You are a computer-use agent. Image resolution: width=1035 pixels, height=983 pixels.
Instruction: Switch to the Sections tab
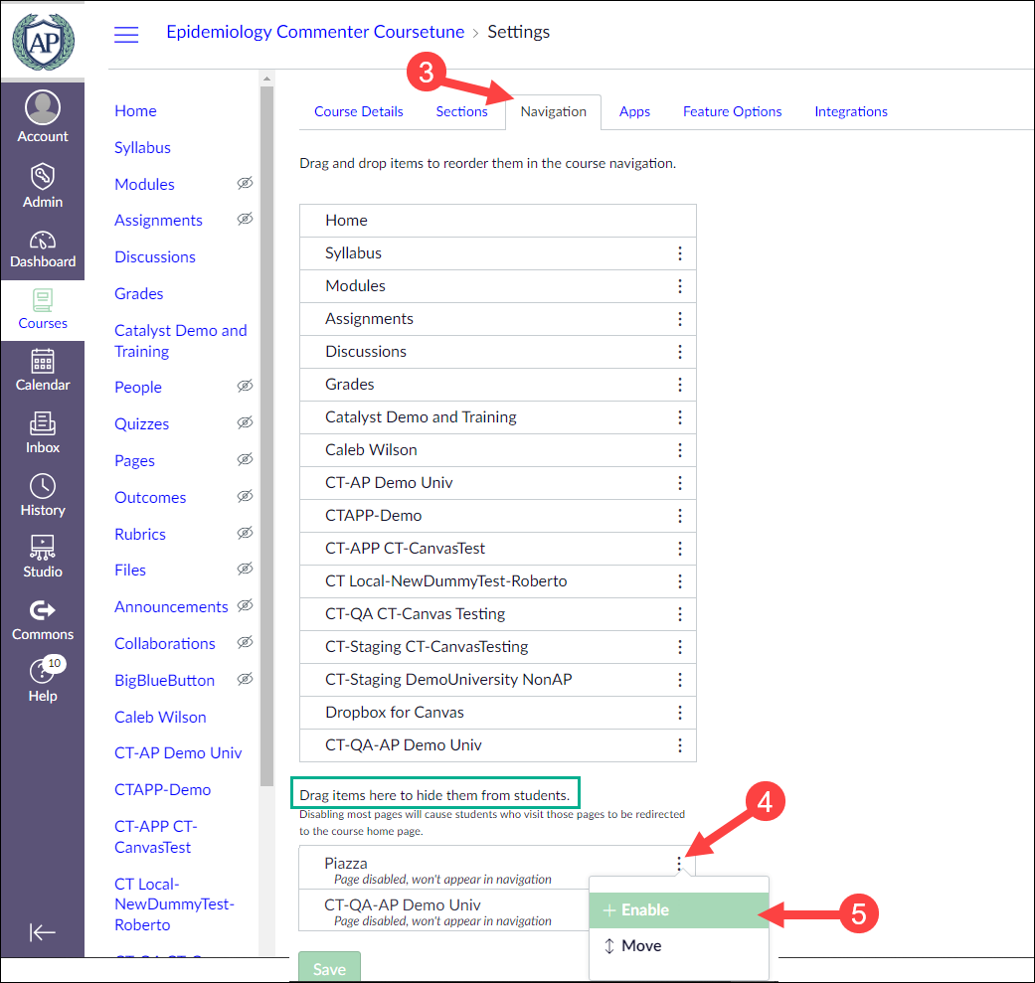[x=461, y=111]
